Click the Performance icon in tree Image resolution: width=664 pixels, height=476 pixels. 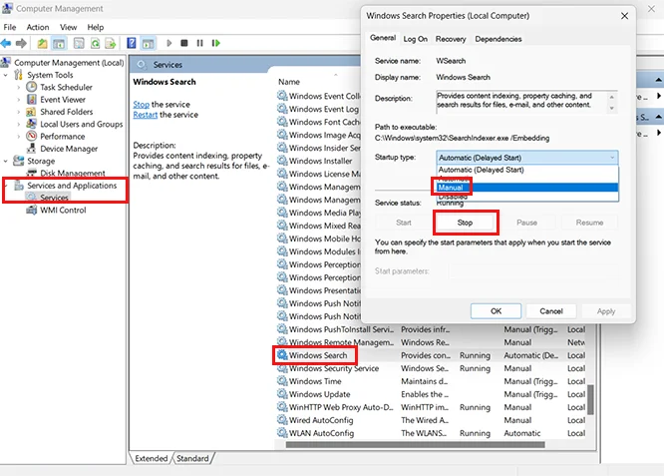tap(31, 136)
